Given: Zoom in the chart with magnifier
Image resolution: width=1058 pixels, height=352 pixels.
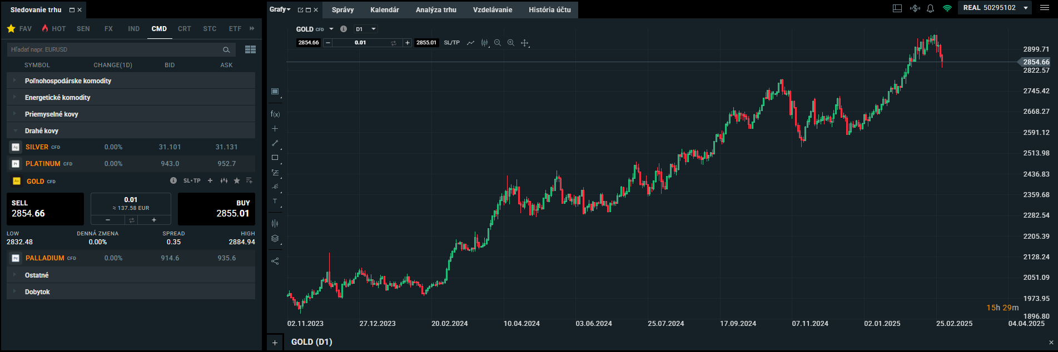Looking at the screenshot, I should point(511,43).
